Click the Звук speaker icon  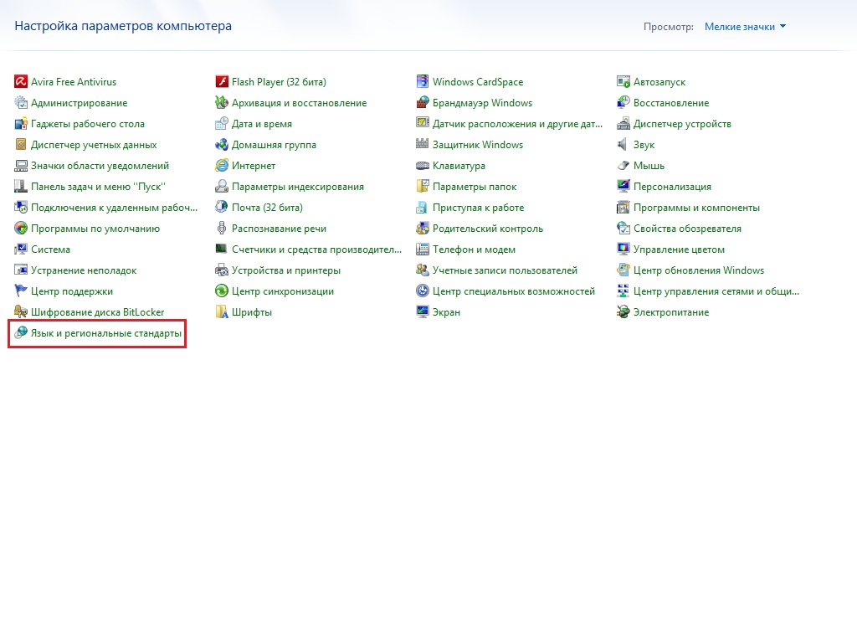point(624,145)
